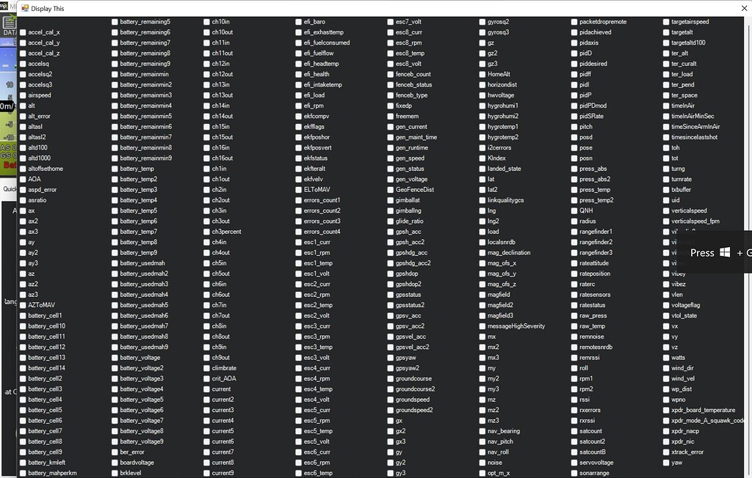
Task: Toggle the targetairspeed checkbox
Action: tap(666, 22)
